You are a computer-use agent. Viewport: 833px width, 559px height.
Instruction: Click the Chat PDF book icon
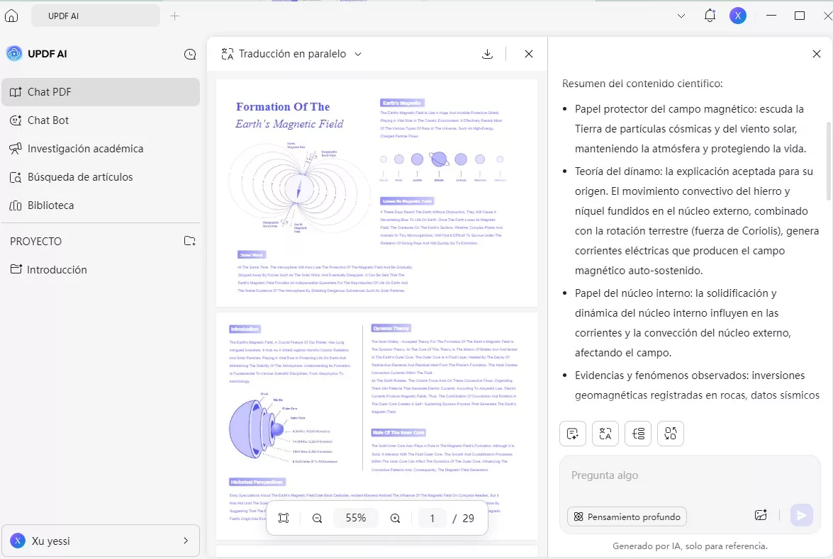click(x=16, y=92)
